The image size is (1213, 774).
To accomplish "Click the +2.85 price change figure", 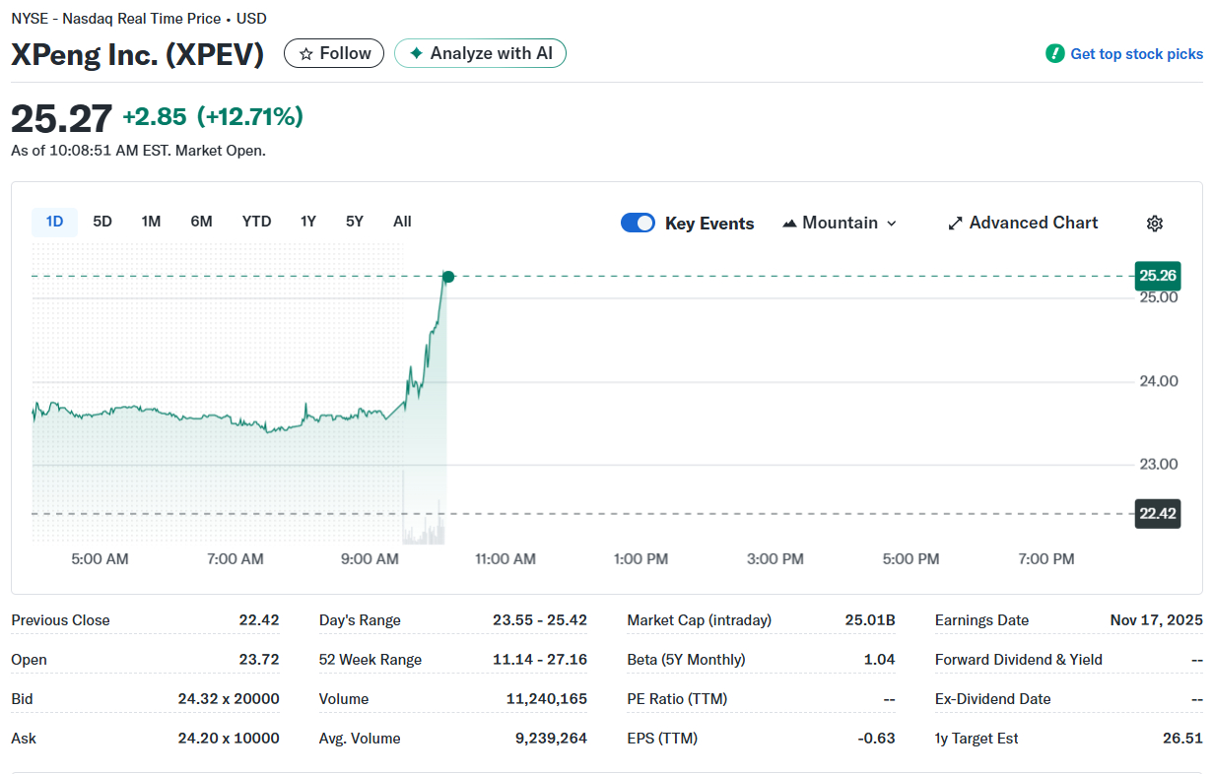I will point(155,117).
